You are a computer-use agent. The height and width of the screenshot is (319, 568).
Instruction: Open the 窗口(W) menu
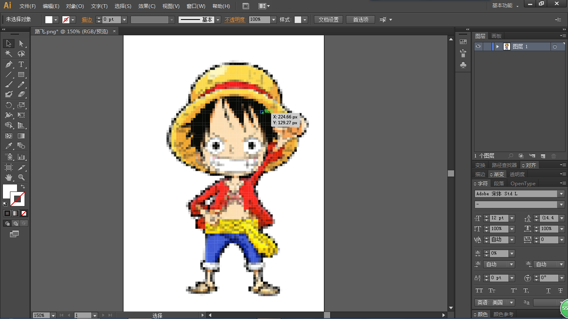[x=196, y=6]
